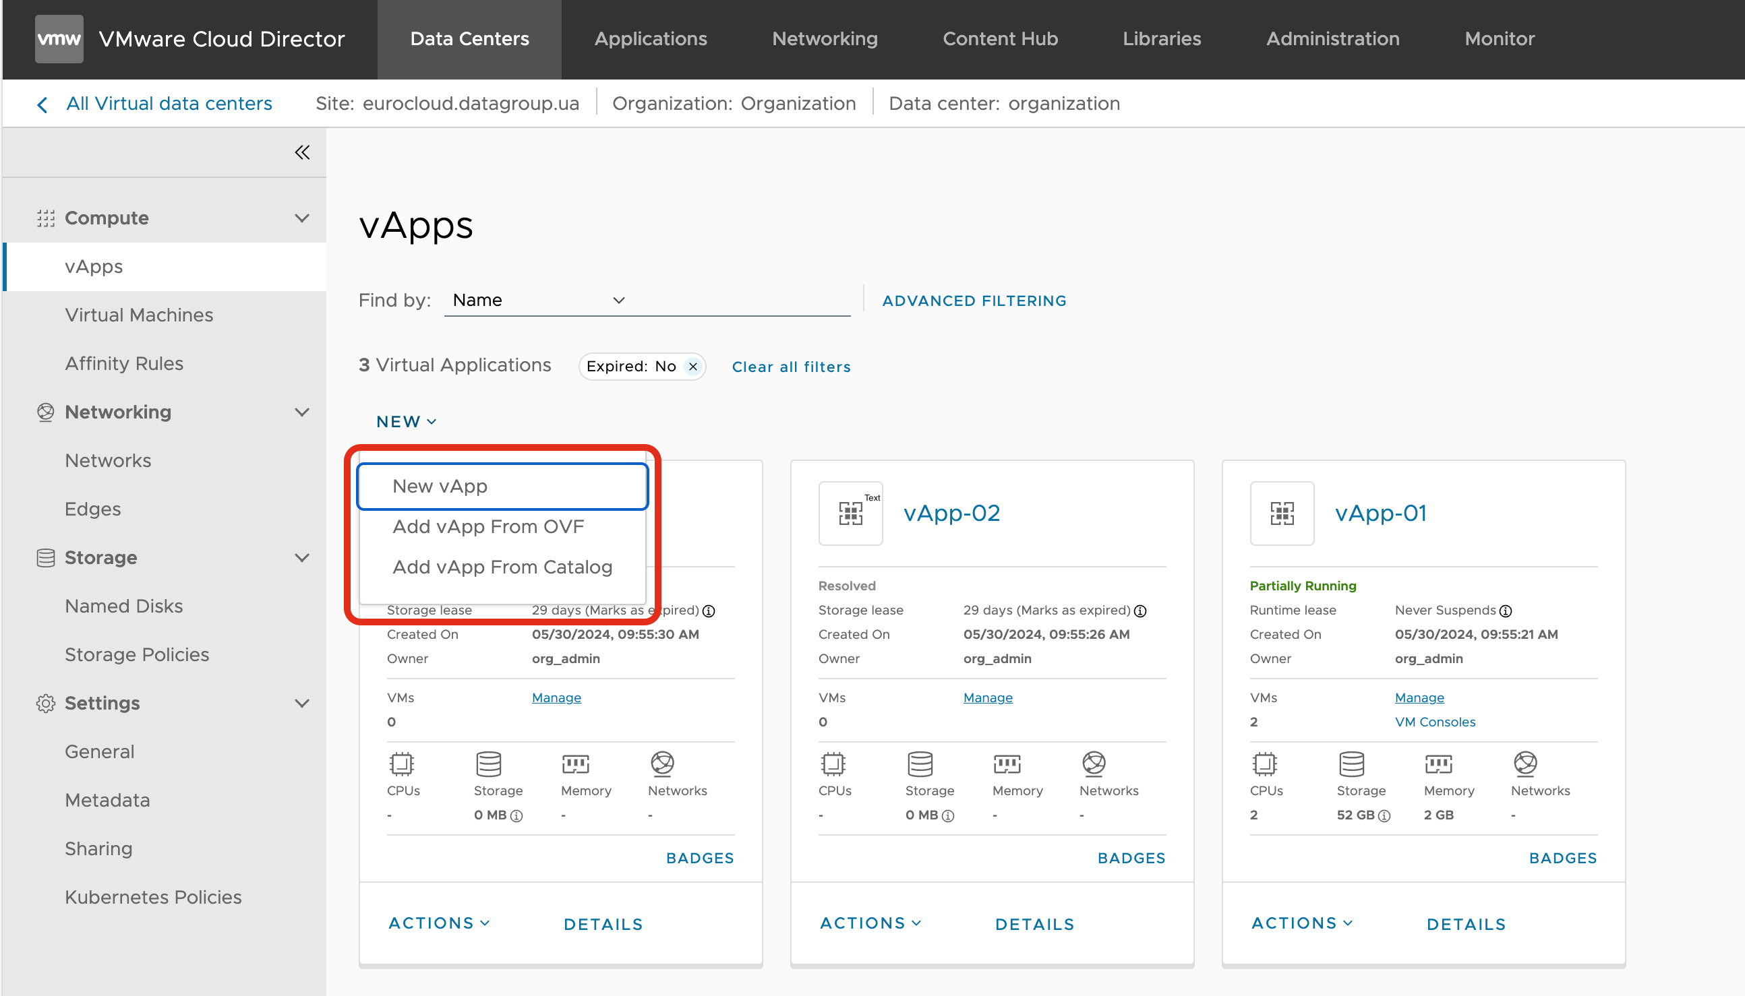This screenshot has width=1745, height=996.
Task: Click the vApp-02 grid icon
Action: [x=851, y=511]
